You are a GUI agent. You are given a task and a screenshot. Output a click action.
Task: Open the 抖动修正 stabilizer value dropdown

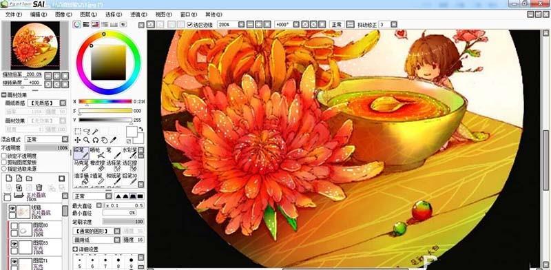(393, 25)
